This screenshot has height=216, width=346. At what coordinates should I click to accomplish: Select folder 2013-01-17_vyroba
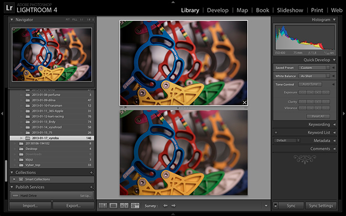click(52, 138)
